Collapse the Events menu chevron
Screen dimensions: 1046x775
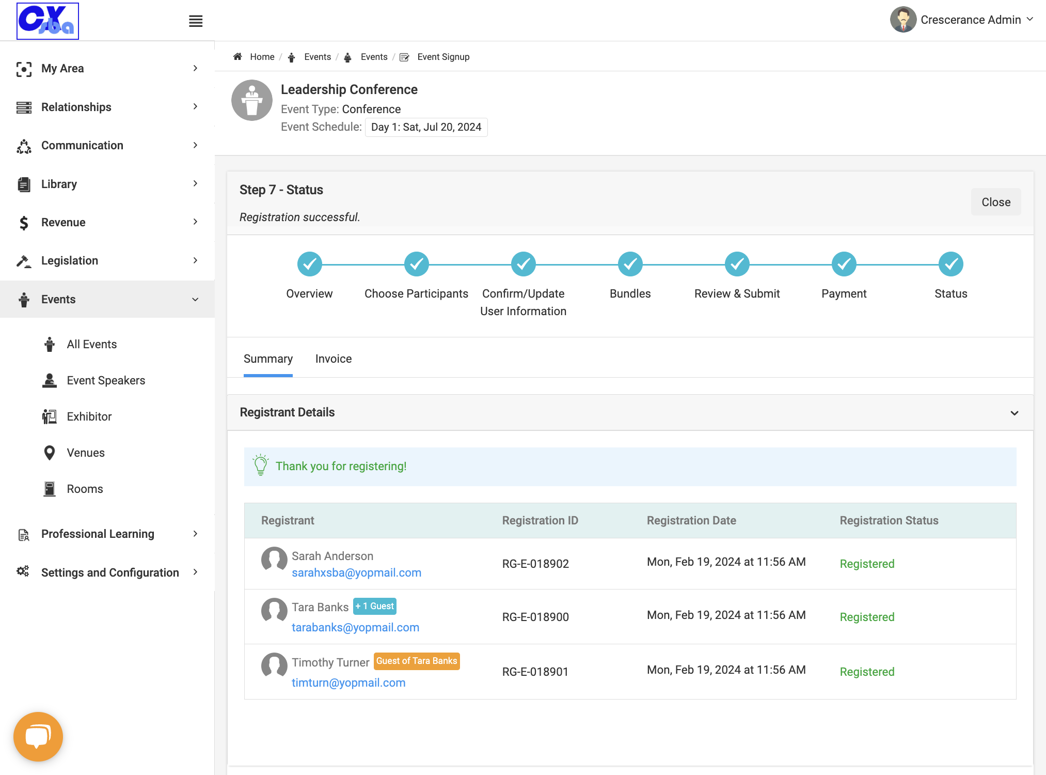[195, 300]
